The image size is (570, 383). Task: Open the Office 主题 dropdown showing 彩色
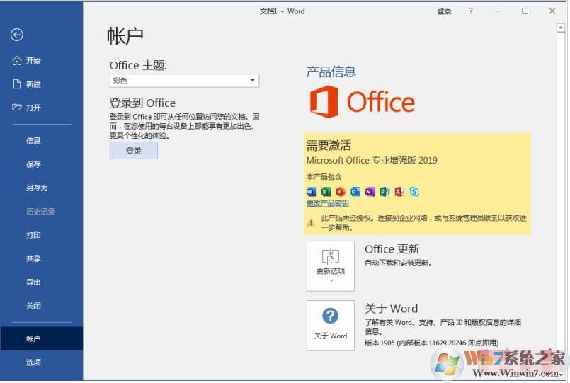click(184, 81)
